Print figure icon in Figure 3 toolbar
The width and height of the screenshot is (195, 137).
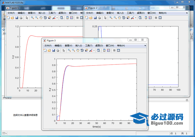pos(58,50)
